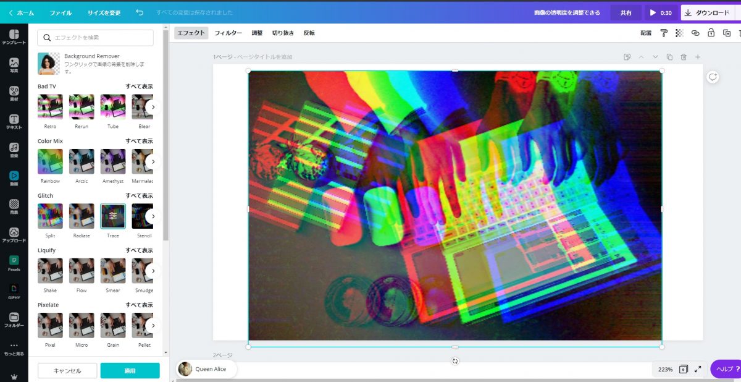The height and width of the screenshot is (382, 741).
Task: Click the checkered transparency icon
Action: click(x=679, y=33)
